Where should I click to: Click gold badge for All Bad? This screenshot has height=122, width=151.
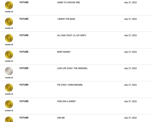9,38
